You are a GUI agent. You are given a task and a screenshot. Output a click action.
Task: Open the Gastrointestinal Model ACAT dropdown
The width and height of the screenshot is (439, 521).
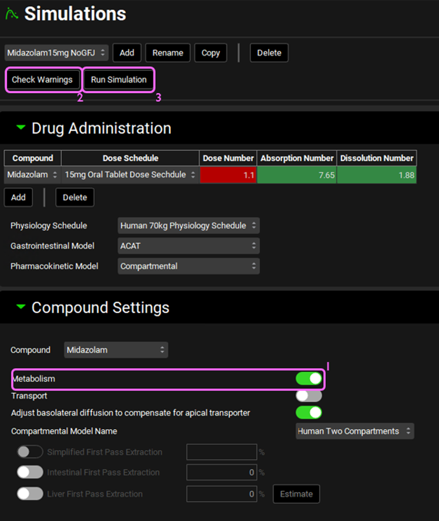(188, 246)
